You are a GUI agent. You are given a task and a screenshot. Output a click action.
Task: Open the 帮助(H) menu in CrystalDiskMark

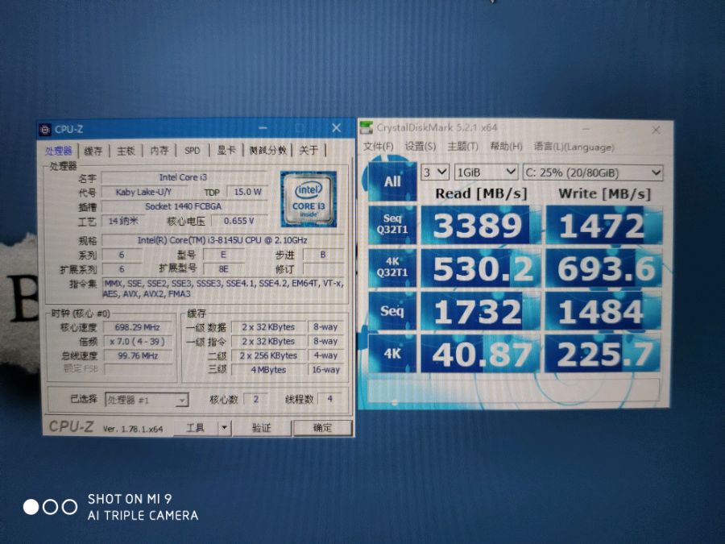point(507,147)
